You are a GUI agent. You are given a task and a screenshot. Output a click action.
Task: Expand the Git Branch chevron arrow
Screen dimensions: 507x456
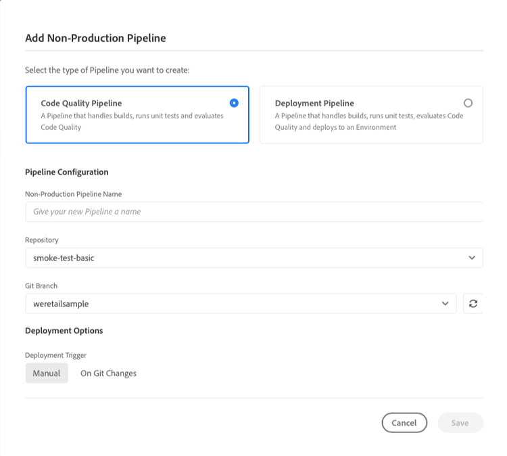(445, 304)
